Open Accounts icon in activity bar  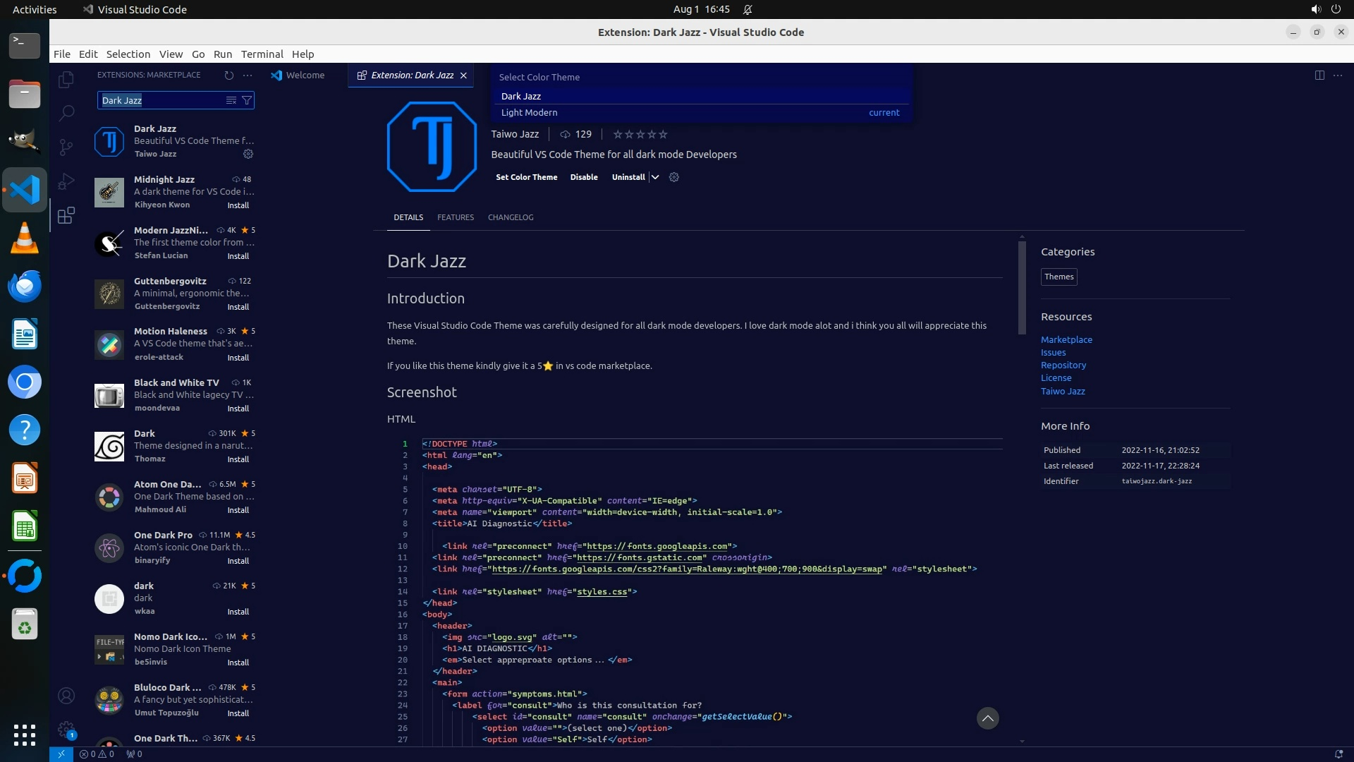pos(66,696)
